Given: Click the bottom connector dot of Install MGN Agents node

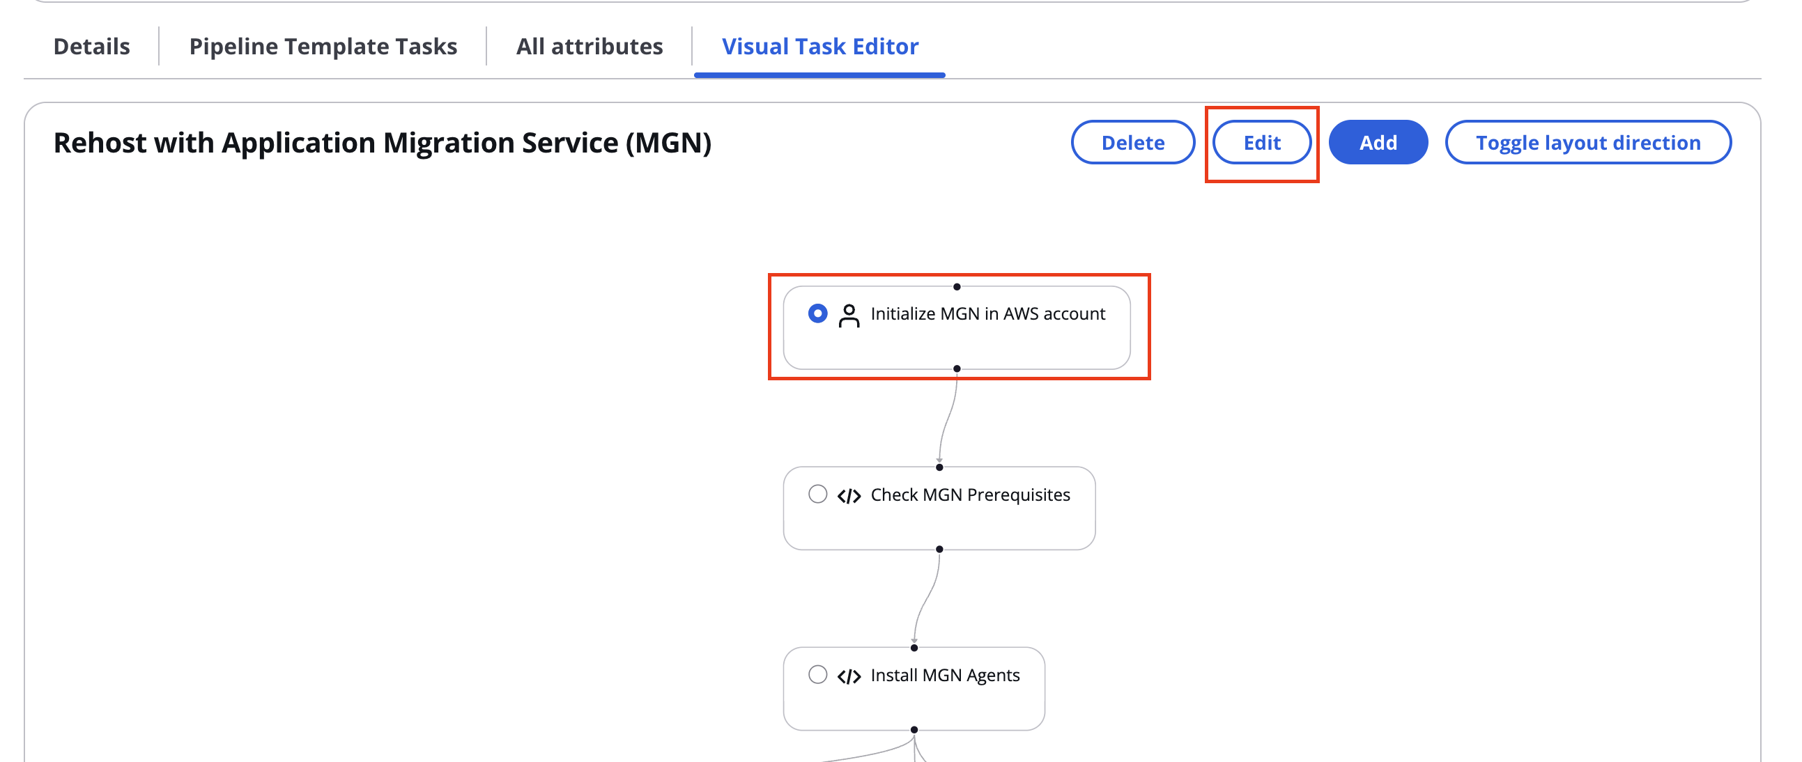Looking at the screenshot, I should pos(914,730).
